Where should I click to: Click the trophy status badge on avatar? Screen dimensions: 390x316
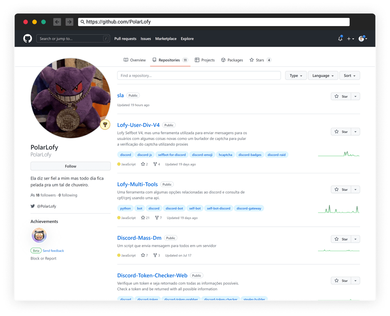(105, 125)
